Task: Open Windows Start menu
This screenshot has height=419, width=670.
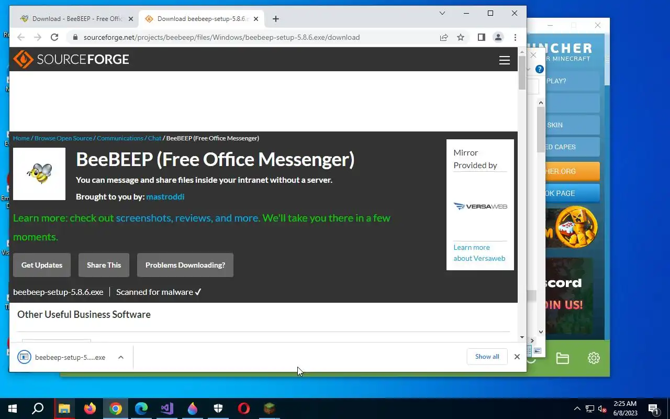Action: tap(13, 409)
